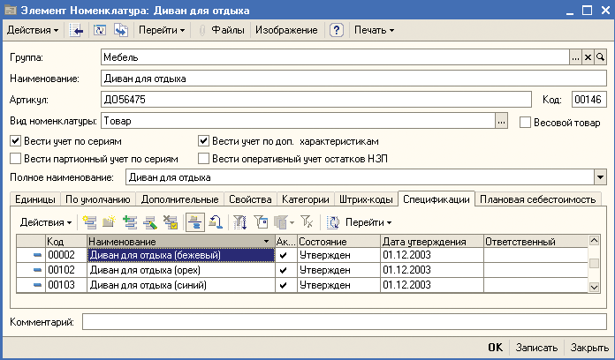Click the specifications table vertical scrollbar
The height and width of the screenshot is (360, 615).
pyautogui.click(x=594, y=271)
